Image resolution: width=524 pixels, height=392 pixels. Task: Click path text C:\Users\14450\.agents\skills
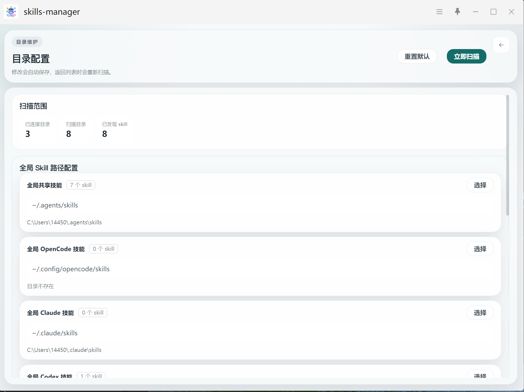64,222
